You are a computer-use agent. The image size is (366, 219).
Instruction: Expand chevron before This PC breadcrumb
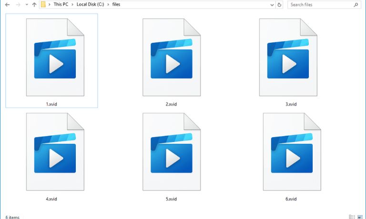(50, 4)
